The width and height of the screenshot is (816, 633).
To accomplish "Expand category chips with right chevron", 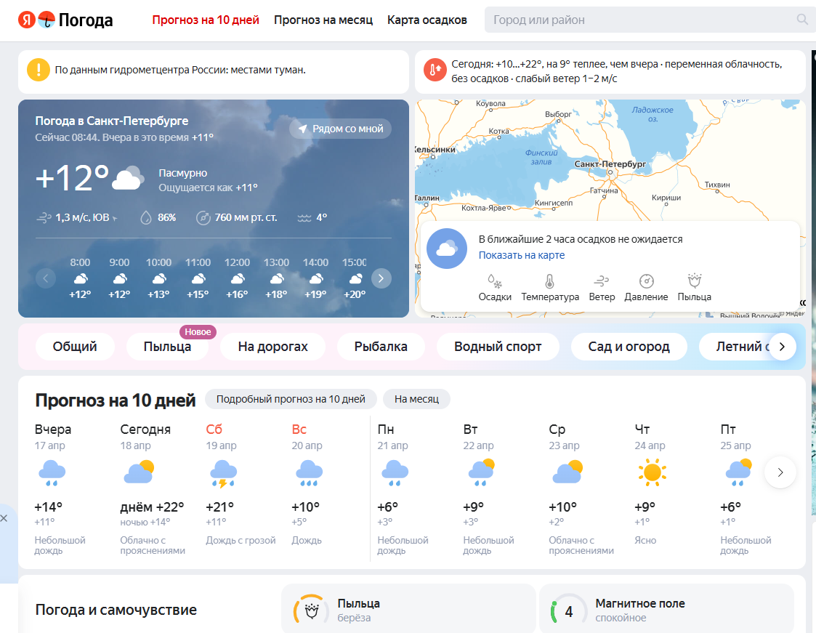I will tap(782, 347).
